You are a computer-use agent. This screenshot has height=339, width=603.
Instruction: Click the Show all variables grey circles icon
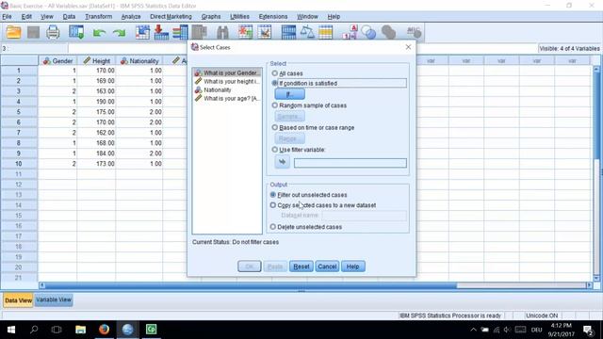click(x=388, y=33)
